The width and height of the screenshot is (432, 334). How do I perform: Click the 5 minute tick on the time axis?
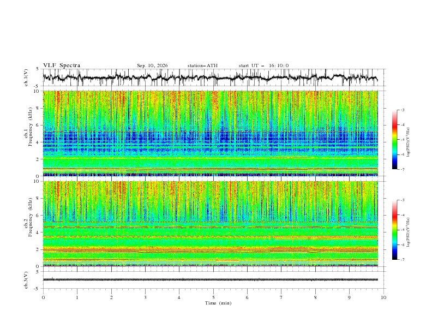pos(213,297)
